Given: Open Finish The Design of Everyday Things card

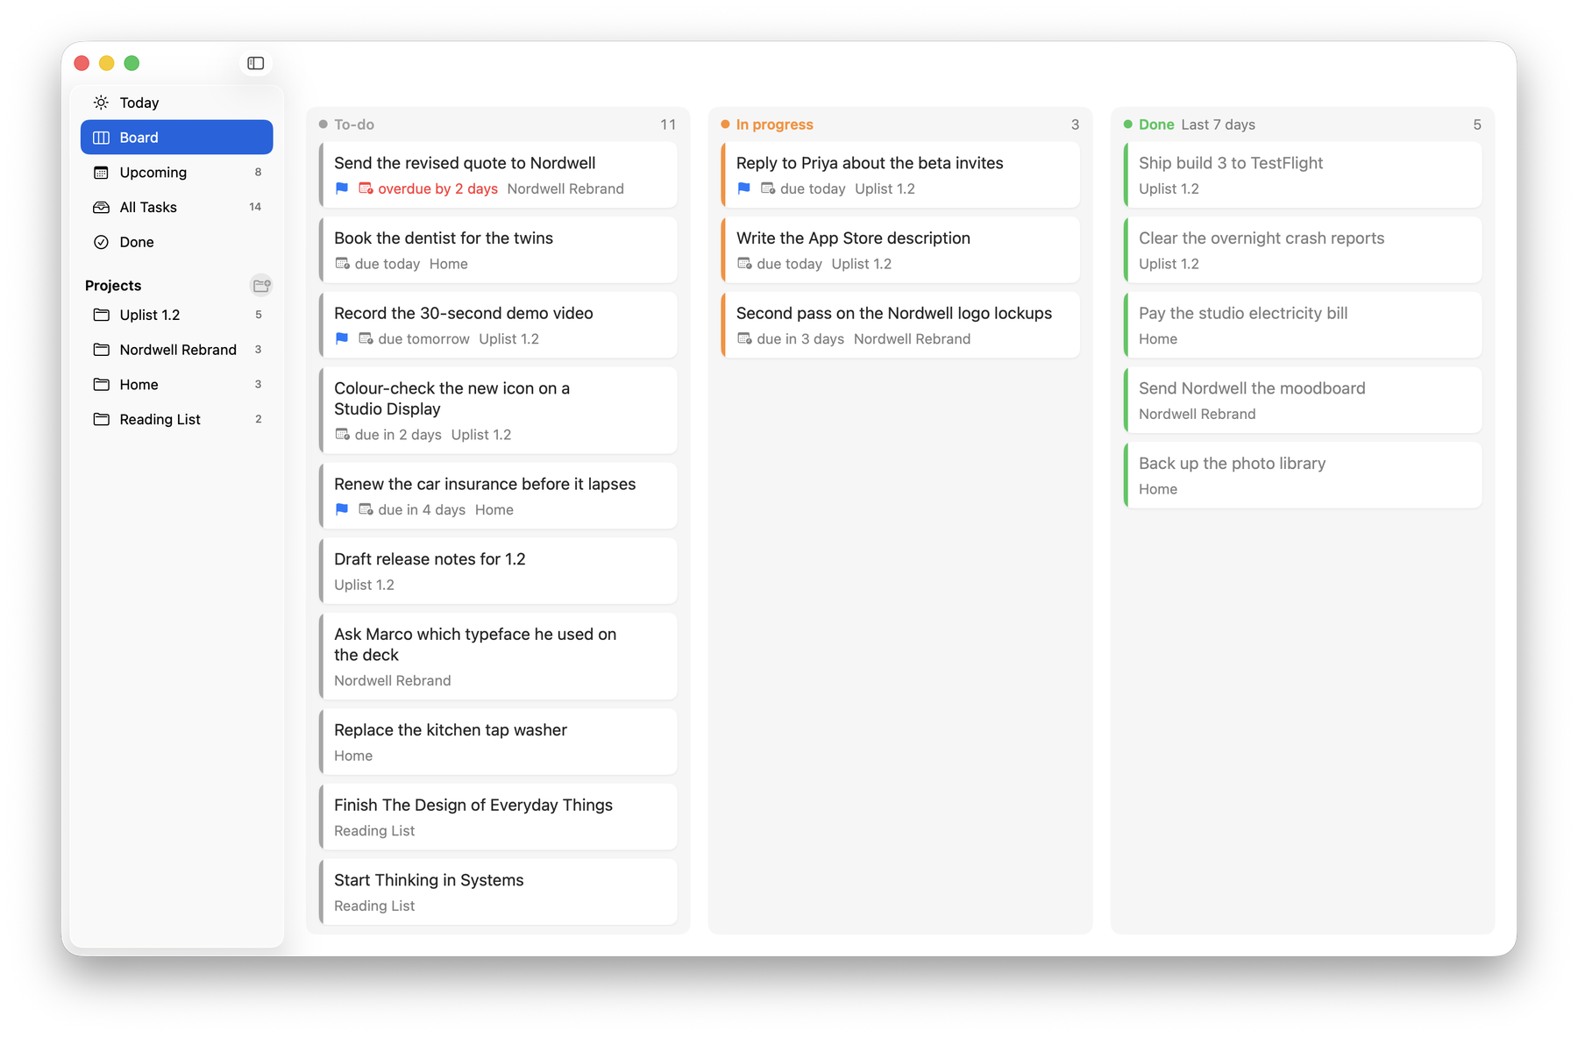Looking at the screenshot, I should 499,817.
